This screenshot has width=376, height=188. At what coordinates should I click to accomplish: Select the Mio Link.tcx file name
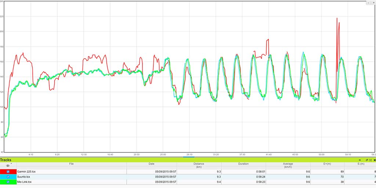coord(24,182)
